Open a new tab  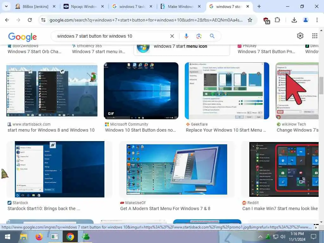pos(259,6)
